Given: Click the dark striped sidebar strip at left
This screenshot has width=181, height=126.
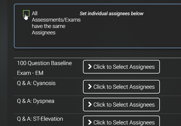Looking at the screenshot, I should coord(4,63).
